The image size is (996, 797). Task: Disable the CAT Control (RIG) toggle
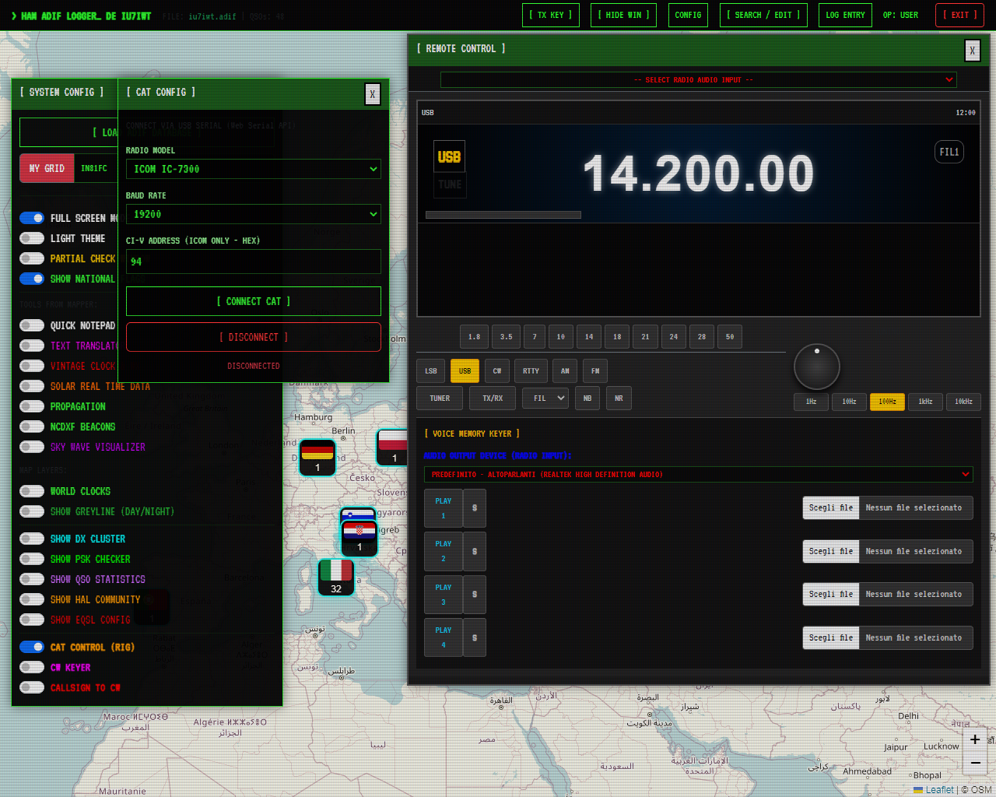(x=32, y=647)
